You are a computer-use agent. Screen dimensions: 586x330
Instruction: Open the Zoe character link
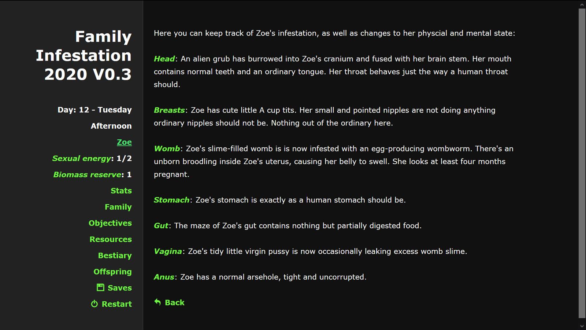tap(124, 142)
